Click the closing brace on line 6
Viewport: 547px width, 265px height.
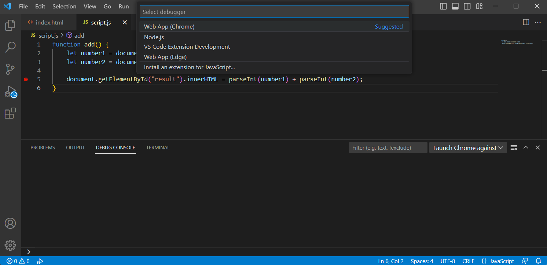pos(54,88)
